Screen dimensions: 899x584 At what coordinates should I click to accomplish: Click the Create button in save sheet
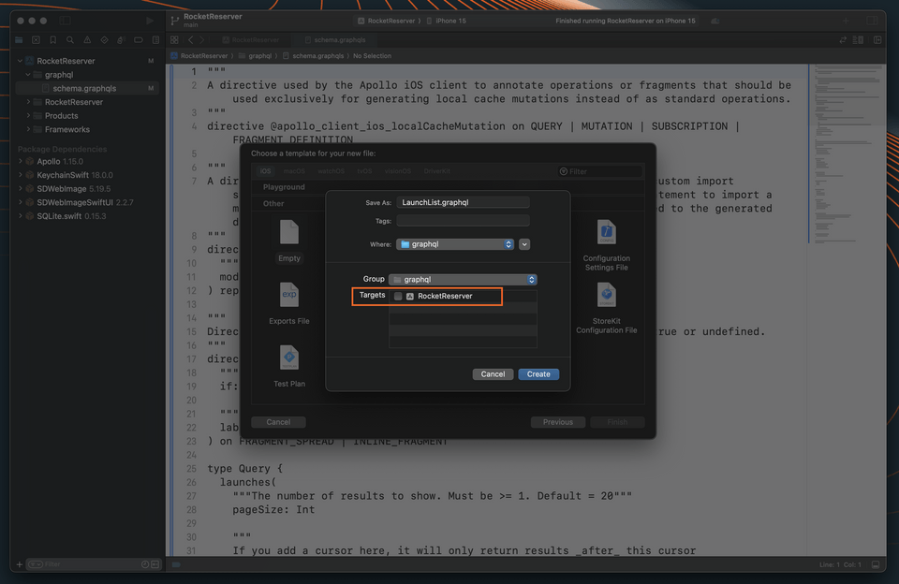click(538, 374)
